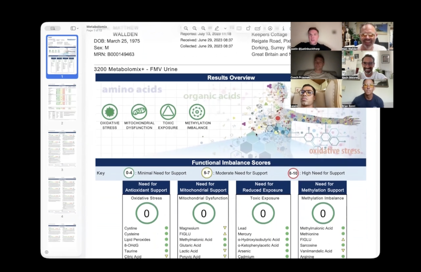Click the actual size zoom icon
The image size is (421, 272).
pyautogui.click(x=195, y=28)
